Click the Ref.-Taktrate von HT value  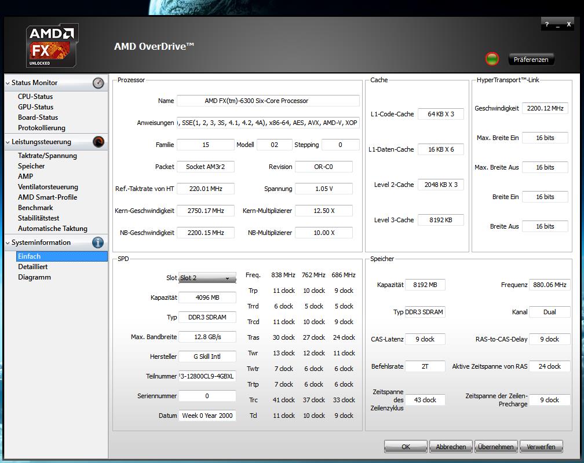click(x=206, y=189)
